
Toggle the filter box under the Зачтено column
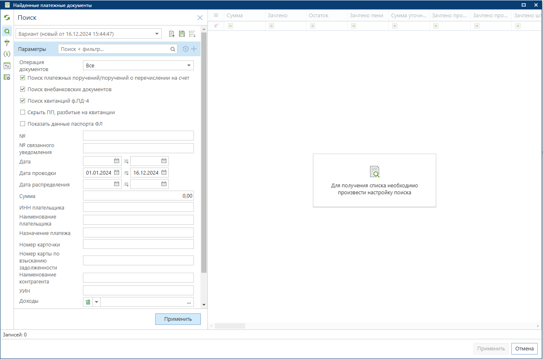point(271,26)
